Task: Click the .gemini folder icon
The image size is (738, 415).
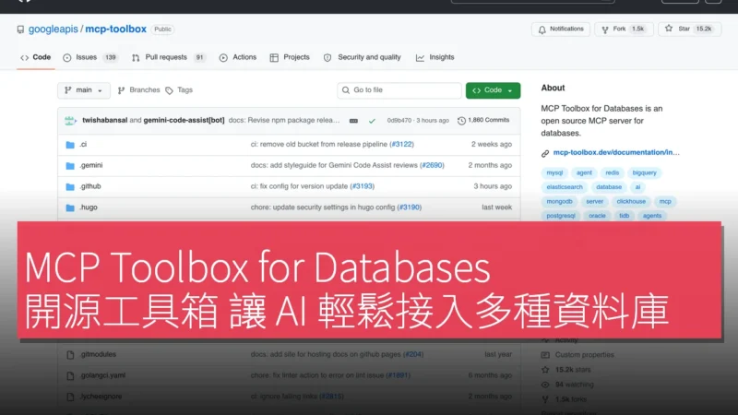Action: 70,166
